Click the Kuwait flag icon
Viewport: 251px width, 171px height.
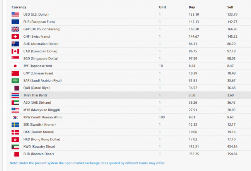click(15, 147)
